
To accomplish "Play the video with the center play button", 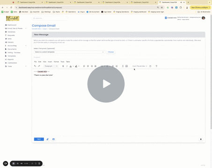I will click(106, 84).
